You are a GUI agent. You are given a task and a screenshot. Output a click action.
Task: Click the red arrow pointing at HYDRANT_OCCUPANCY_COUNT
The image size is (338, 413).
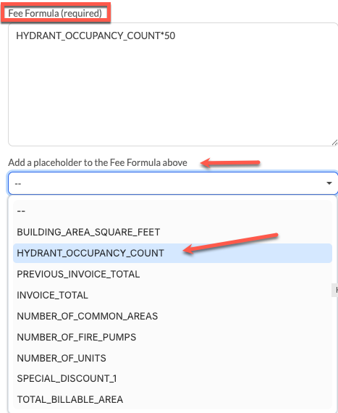coord(230,243)
